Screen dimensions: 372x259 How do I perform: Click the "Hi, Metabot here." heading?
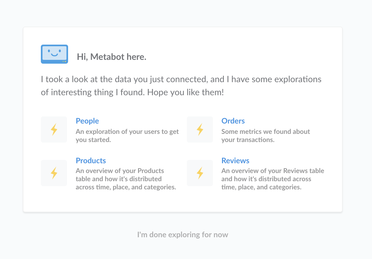112,57
